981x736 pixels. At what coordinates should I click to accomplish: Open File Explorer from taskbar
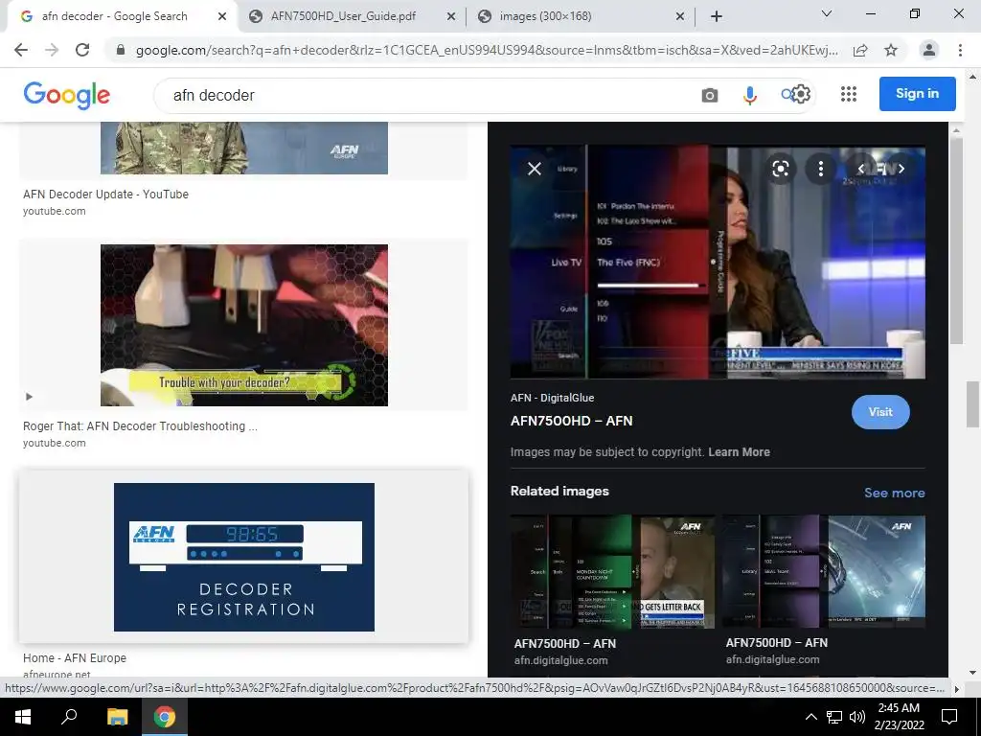pos(117,717)
